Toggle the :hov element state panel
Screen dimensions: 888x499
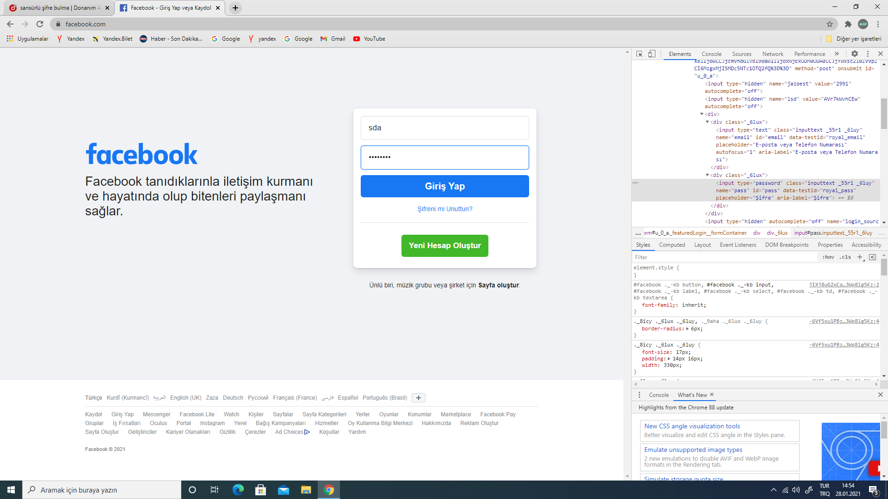point(828,257)
